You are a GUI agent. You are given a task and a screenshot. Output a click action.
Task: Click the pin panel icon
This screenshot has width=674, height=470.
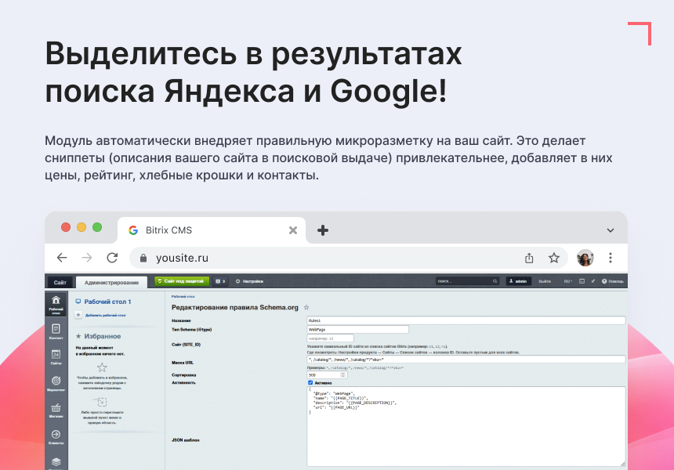[592, 281]
